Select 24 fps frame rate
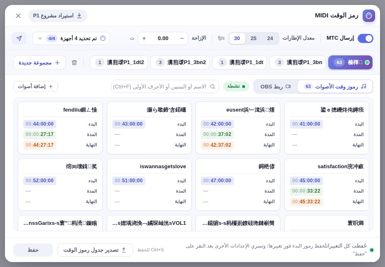This screenshot has height=267, width=385. click(270, 38)
